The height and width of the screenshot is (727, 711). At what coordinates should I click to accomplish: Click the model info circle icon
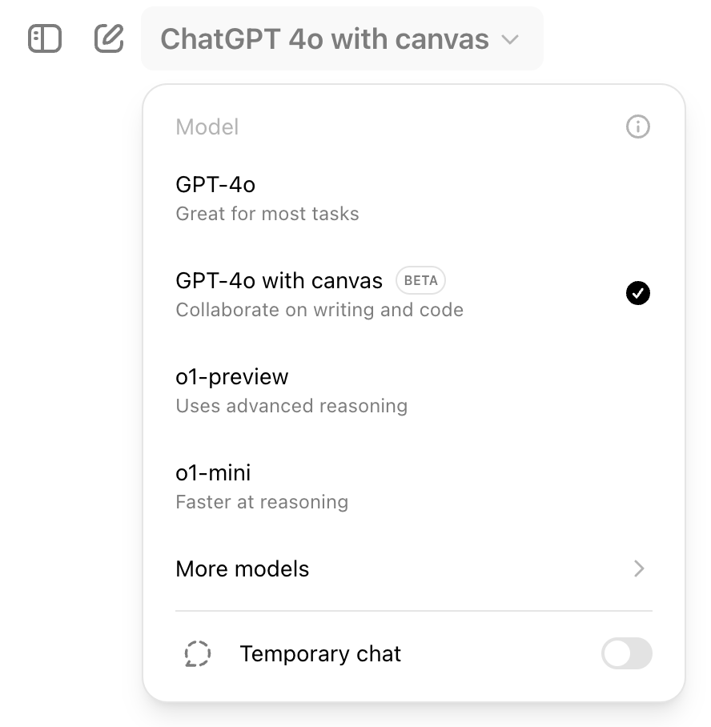(x=638, y=127)
